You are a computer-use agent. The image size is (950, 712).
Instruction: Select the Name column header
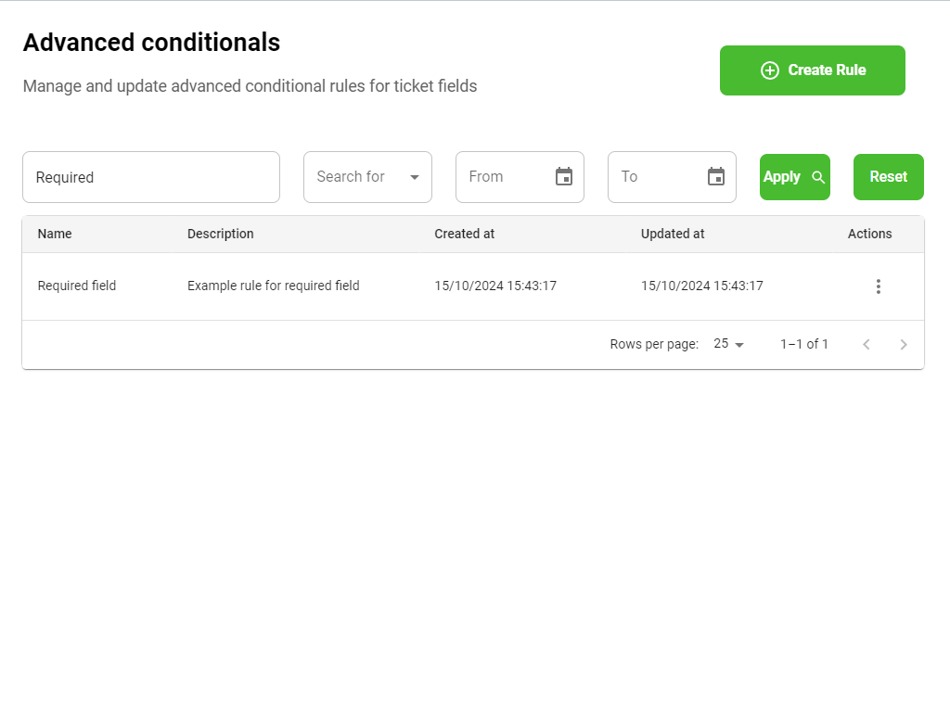[x=54, y=234]
